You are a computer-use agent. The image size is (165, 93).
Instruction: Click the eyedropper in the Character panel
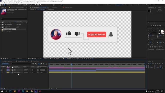pyautogui.click(x=159, y=31)
